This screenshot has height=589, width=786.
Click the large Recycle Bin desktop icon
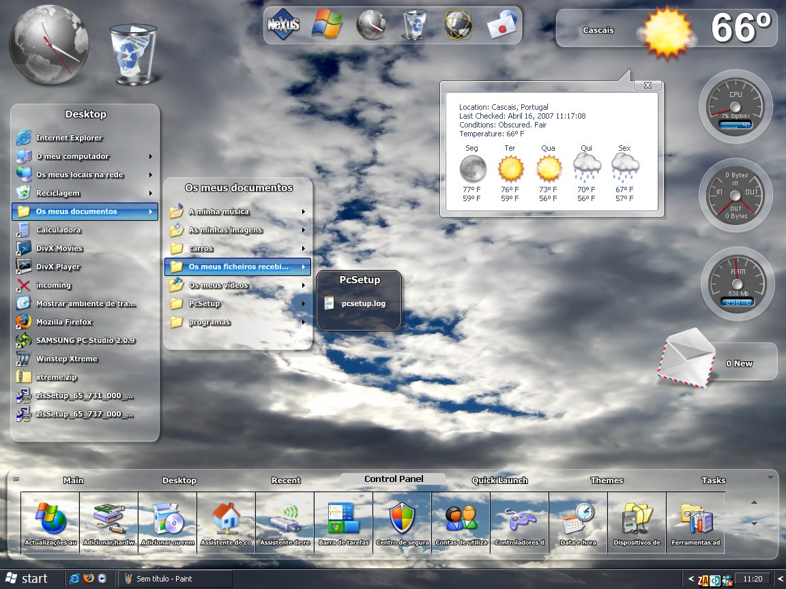pyautogui.click(x=133, y=55)
